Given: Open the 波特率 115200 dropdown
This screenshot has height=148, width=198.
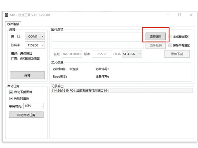Looking at the screenshot, I should [x=35, y=45].
